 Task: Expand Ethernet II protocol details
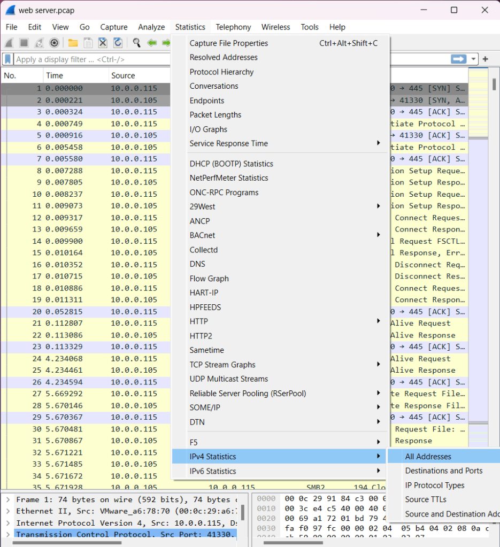(x=8, y=511)
